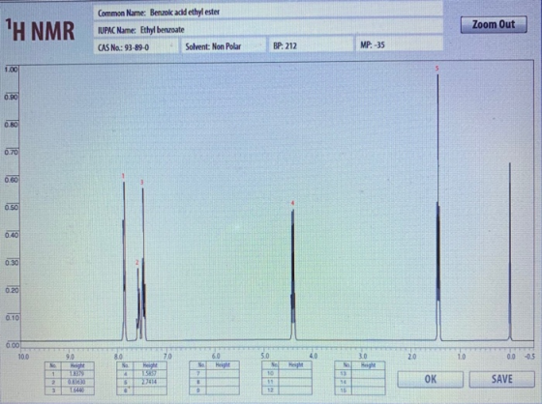The image size is (542, 404).
Task: Click the empty height cell for peak 10
Action: (295, 373)
